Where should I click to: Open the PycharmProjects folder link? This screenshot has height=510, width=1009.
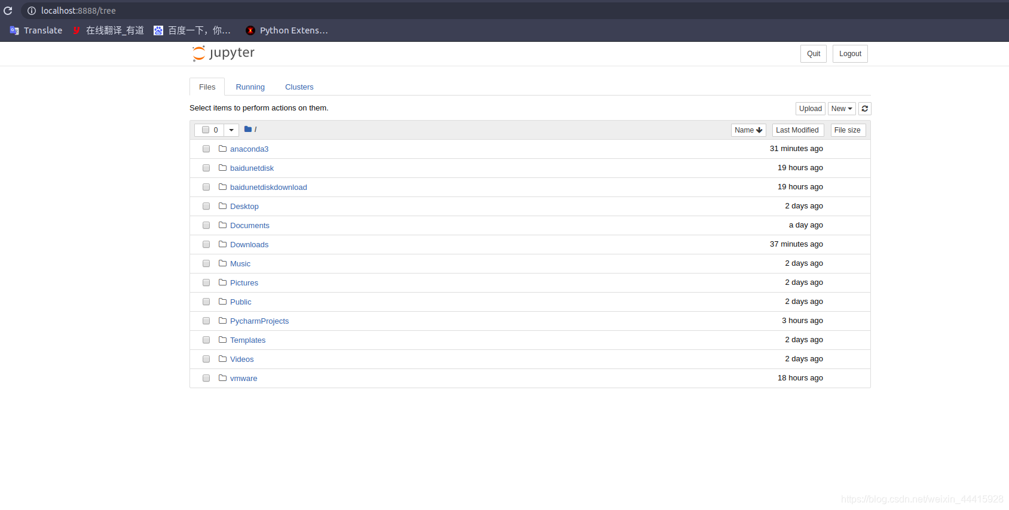[x=259, y=321]
